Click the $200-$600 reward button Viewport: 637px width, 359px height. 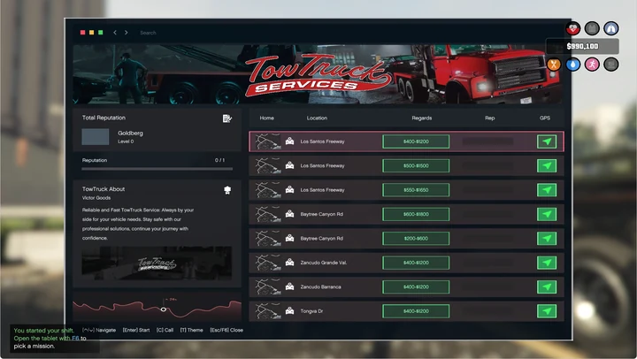pyautogui.click(x=416, y=239)
